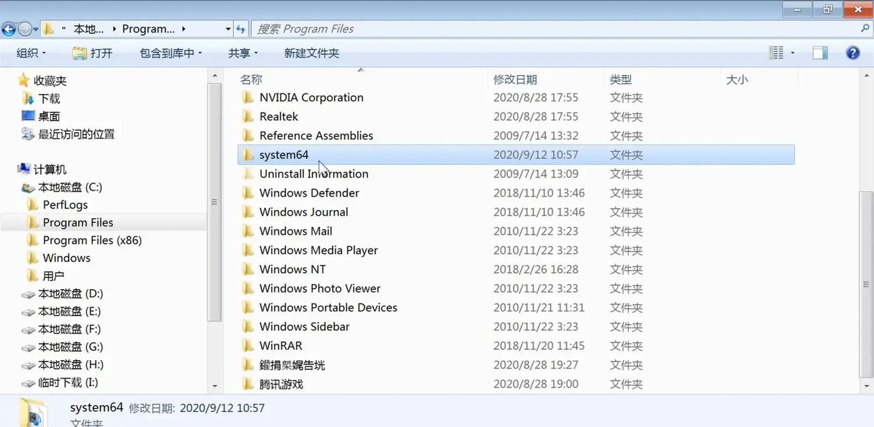The width and height of the screenshot is (874, 427).
Task: Click the Windows Photo Viewer folder icon
Action: pos(248,289)
